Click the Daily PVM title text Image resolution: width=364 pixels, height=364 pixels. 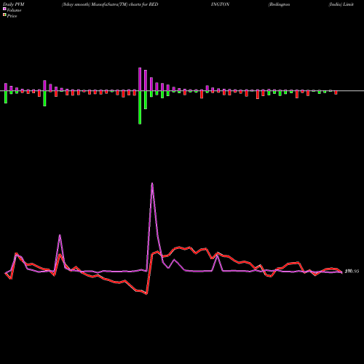click(14, 4)
